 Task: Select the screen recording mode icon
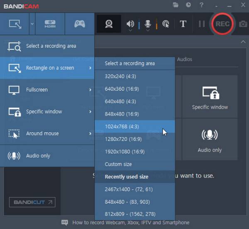coord(15,24)
